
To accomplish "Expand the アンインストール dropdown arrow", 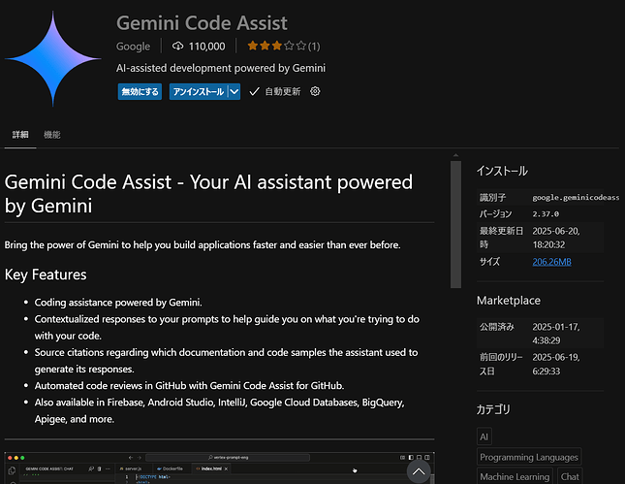I will tap(234, 92).
